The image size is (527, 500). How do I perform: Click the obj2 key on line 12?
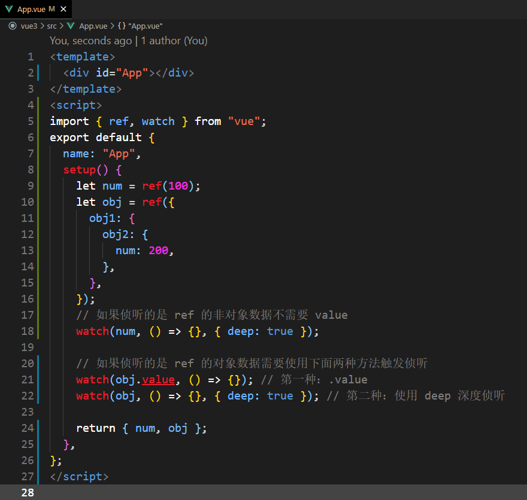click(x=115, y=234)
